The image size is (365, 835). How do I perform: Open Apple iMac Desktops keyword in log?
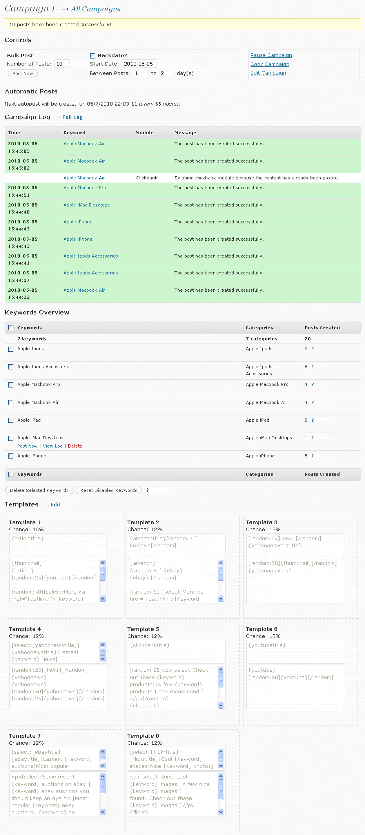tap(87, 205)
